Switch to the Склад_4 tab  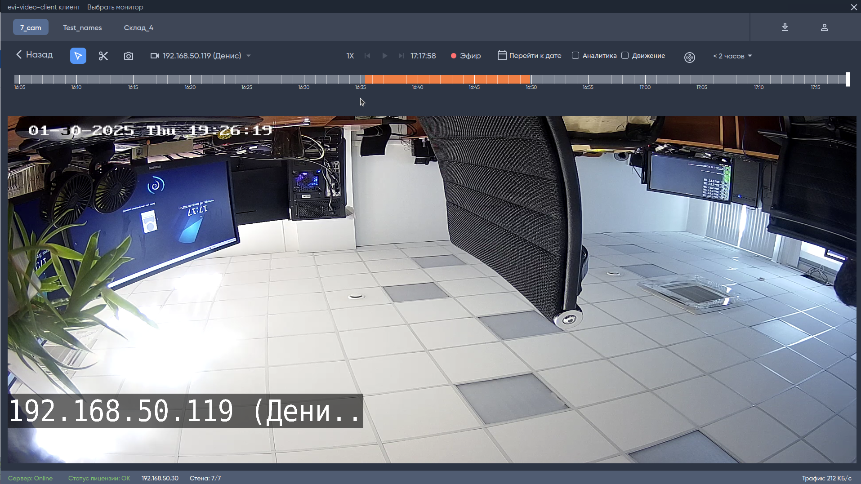click(x=138, y=28)
